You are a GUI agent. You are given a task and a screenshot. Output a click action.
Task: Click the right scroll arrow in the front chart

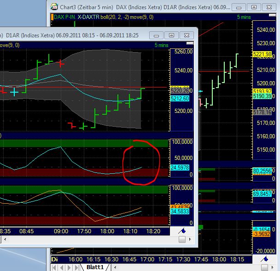pyautogui.click(x=190, y=239)
